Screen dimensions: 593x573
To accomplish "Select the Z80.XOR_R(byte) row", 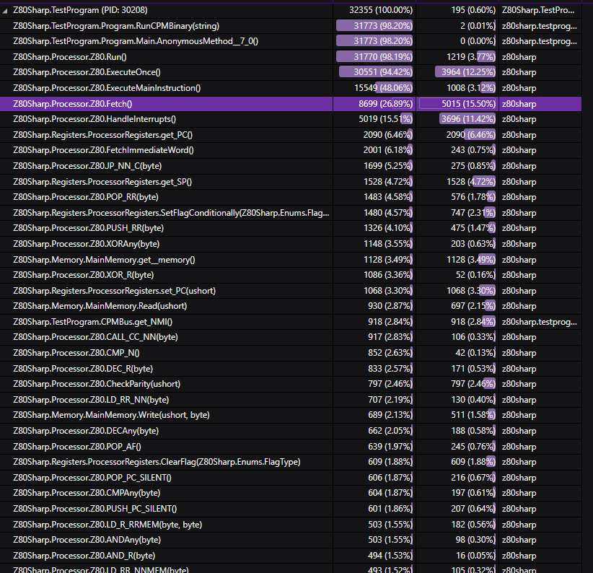I will 291,275.
